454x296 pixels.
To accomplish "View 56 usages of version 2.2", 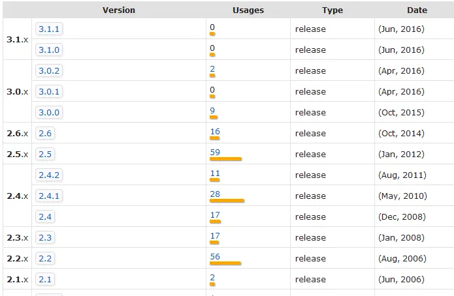I will [215, 257].
